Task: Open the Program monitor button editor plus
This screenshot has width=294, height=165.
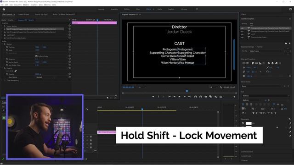Action: [x=234, y=97]
